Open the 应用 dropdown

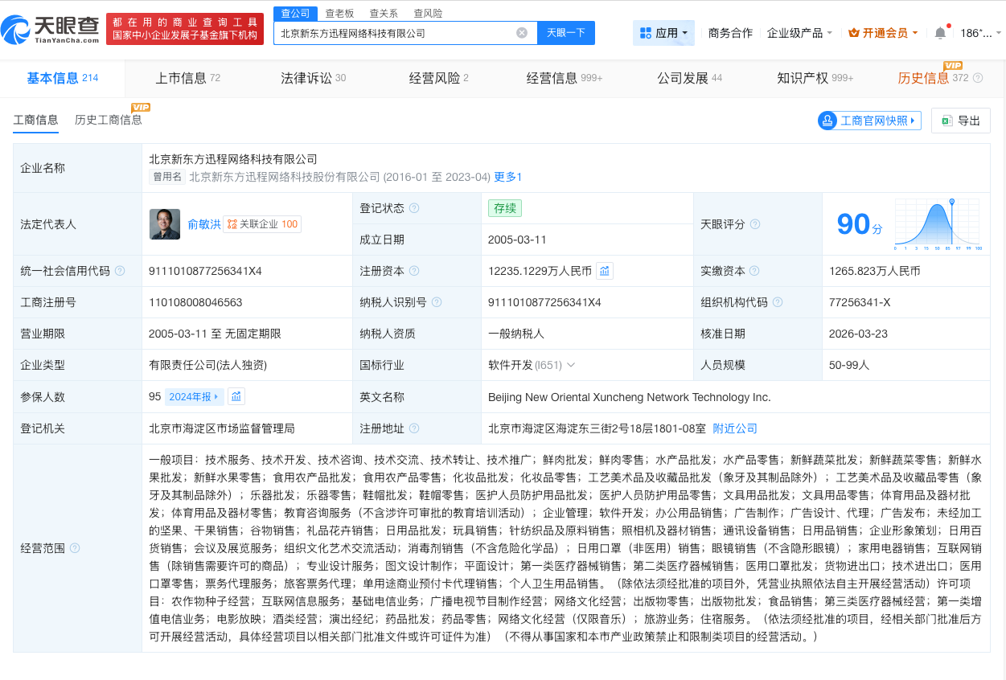coord(663,33)
